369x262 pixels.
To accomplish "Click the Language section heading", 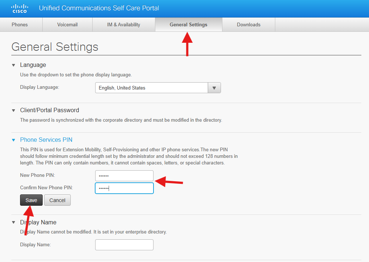I will coord(33,65).
